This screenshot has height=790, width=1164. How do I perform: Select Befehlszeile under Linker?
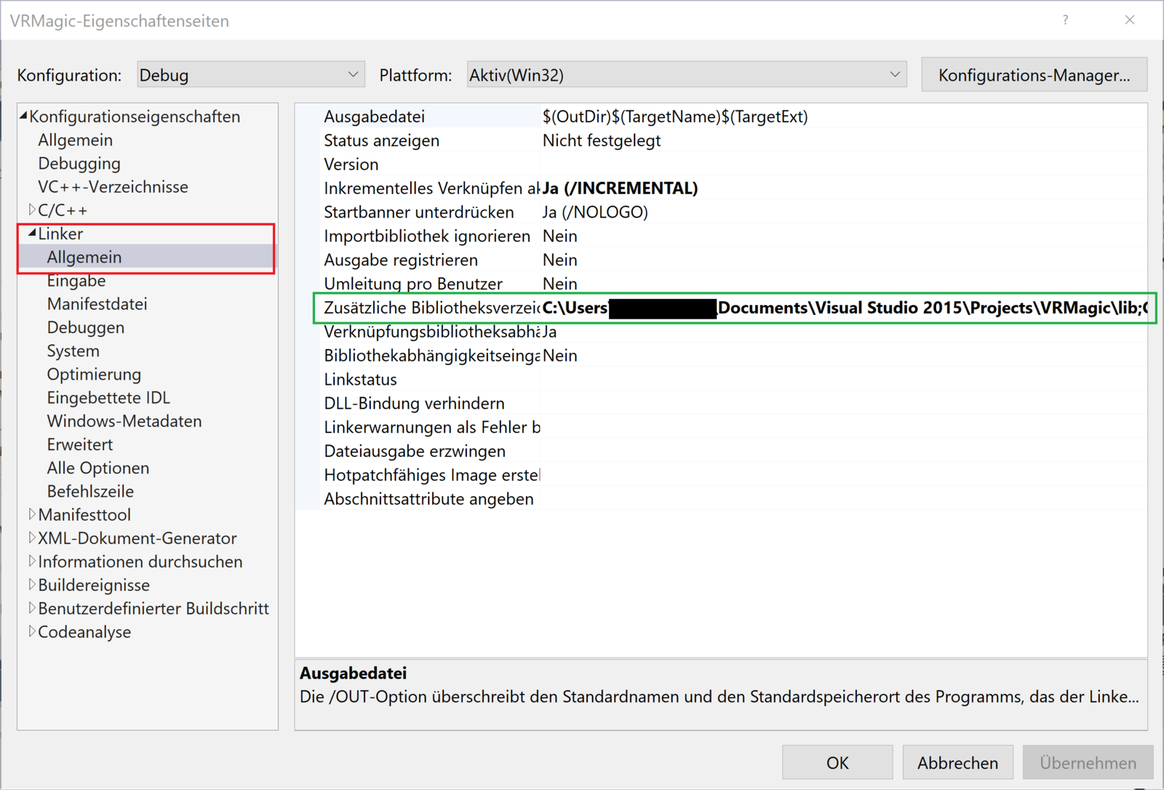tap(90, 491)
